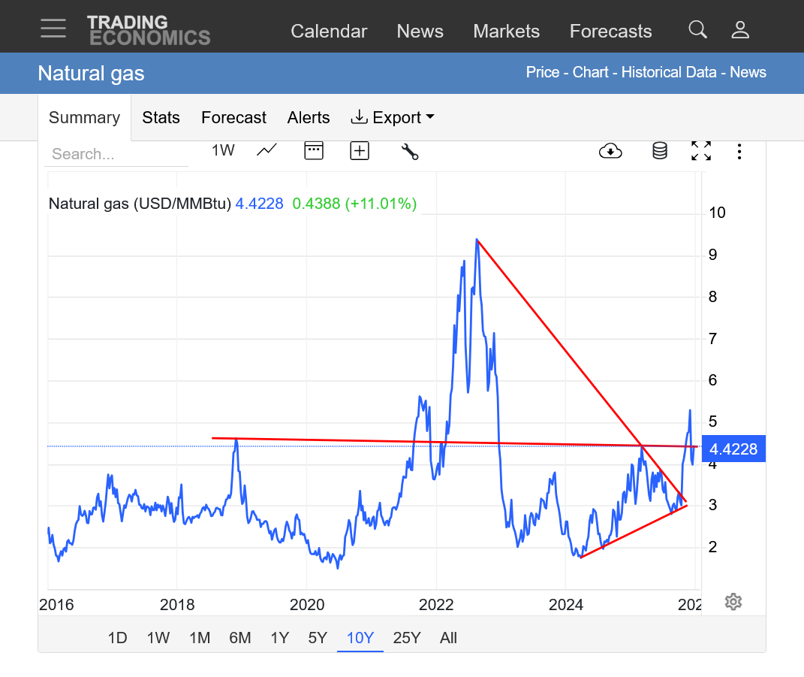The height and width of the screenshot is (677, 804).
Task: Switch to the Forecast tab
Action: pyautogui.click(x=233, y=118)
